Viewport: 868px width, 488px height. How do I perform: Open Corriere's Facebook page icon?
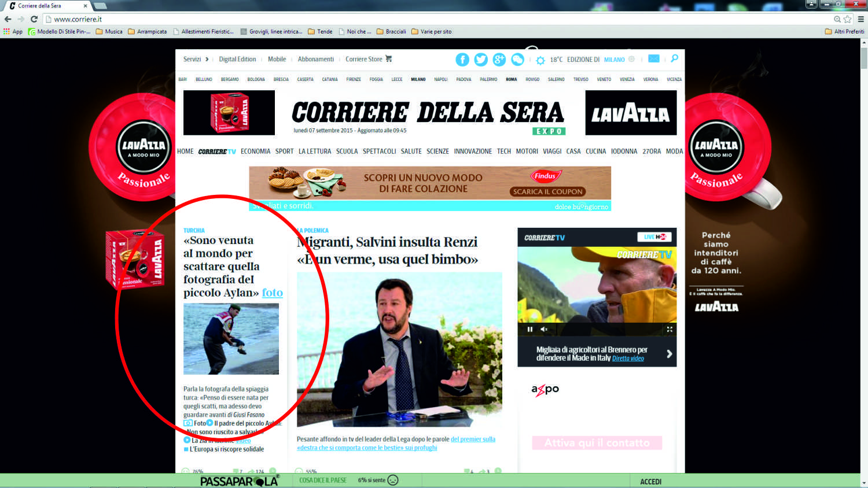click(x=462, y=60)
